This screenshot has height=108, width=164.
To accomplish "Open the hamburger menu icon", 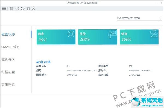I will [x=4, y=8].
